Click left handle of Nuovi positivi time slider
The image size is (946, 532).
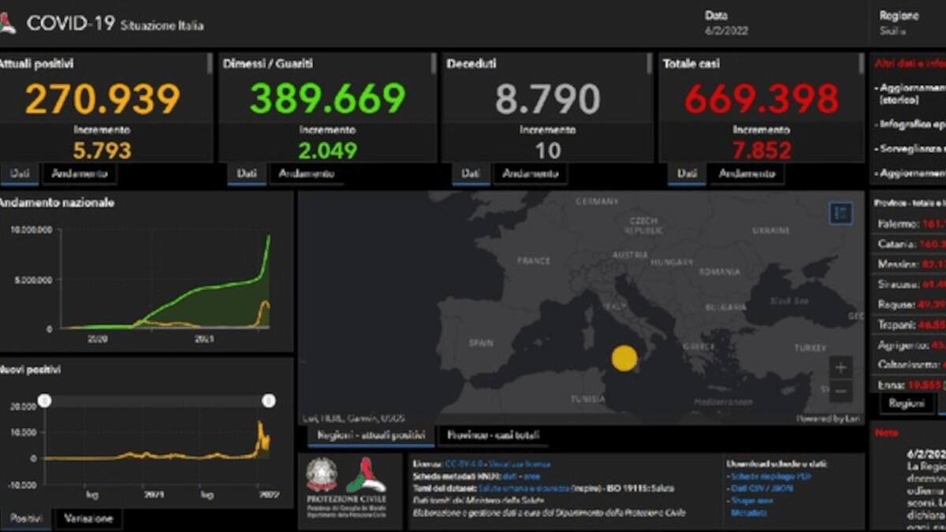pos(45,401)
